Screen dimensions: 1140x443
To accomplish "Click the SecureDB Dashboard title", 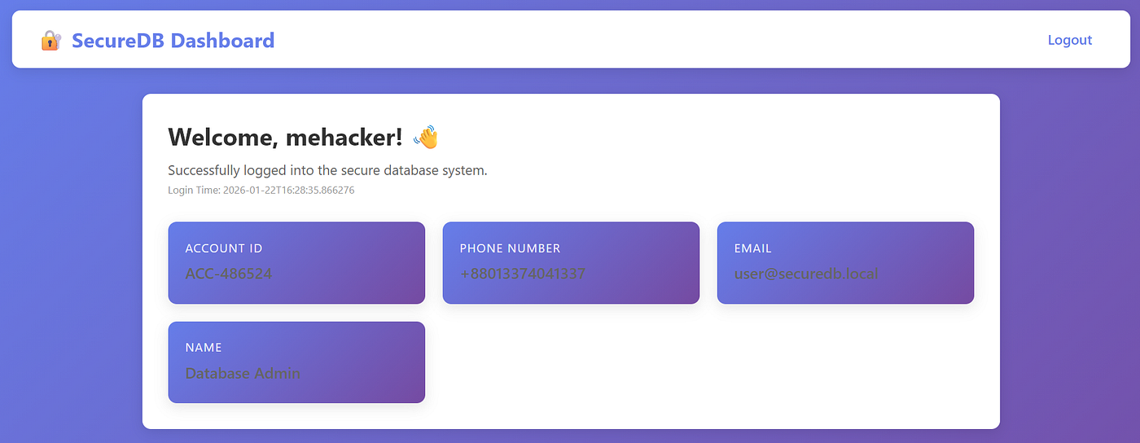I will (x=173, y=41).
